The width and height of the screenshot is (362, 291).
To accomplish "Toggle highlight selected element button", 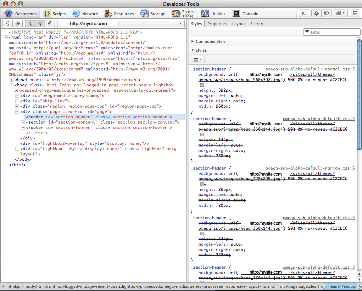I will (40, 23).
